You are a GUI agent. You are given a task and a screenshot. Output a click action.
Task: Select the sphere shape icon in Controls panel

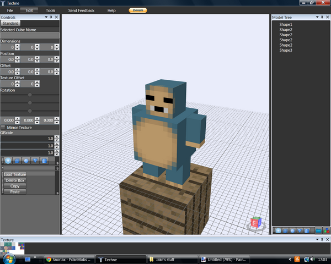coord(26,161)
